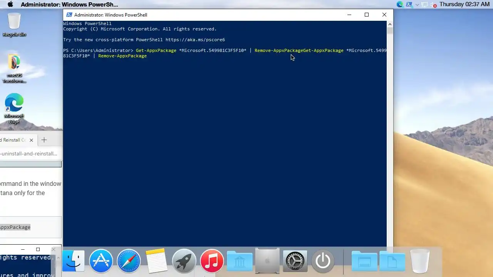Click the PowerShell vertical scrollbar thumb
Viewport: 493px width, 277px height.
click(390, 31)
